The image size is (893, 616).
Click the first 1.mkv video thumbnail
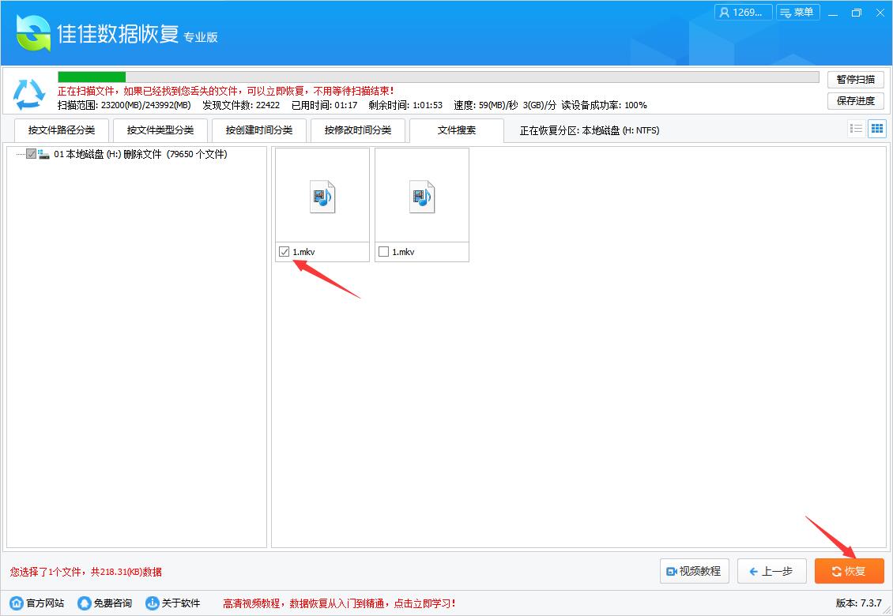click(322, 197)
